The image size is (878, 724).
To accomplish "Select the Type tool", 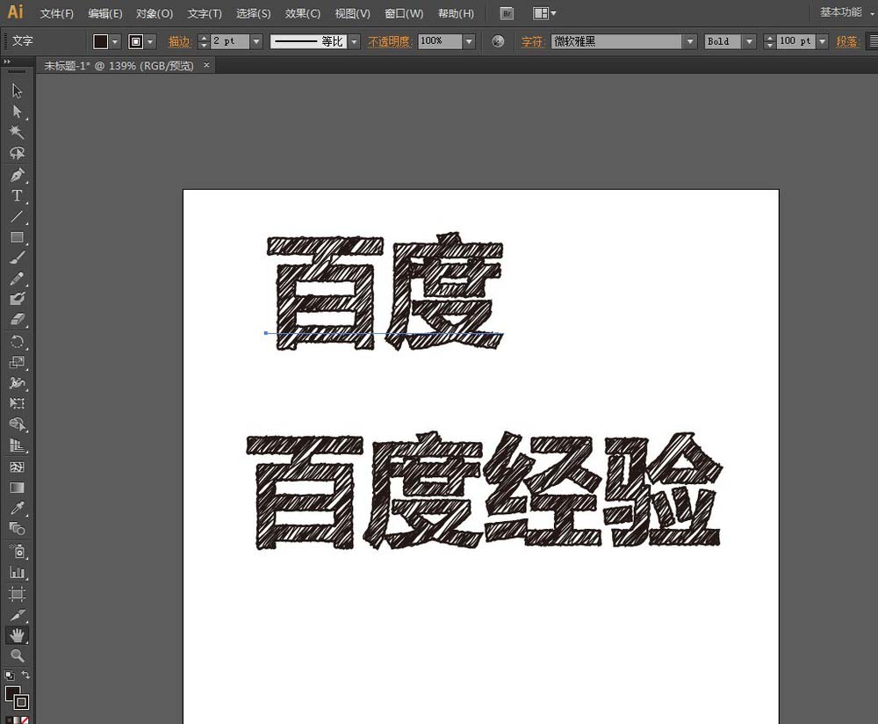I will pos(17,196).
